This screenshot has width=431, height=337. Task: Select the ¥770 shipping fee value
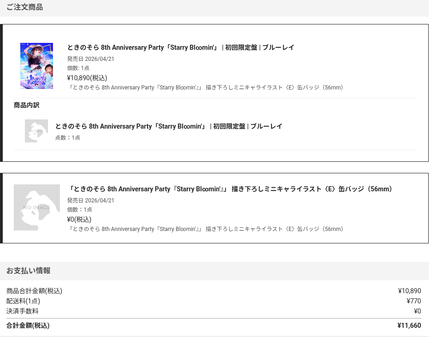[413, 301]
